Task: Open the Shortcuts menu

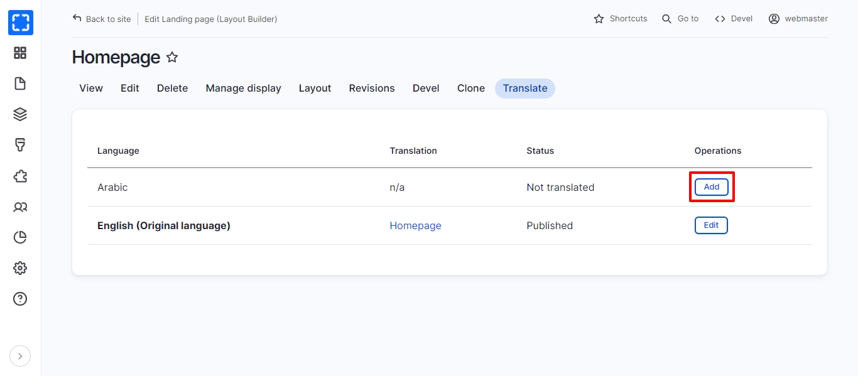Action: (621, 19)
